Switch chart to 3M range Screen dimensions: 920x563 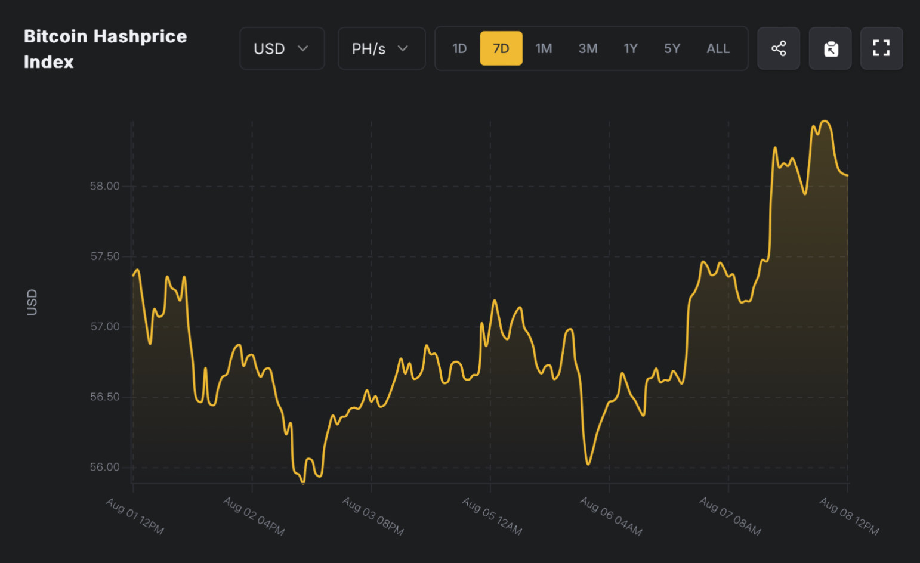click(x=588, y=48)
